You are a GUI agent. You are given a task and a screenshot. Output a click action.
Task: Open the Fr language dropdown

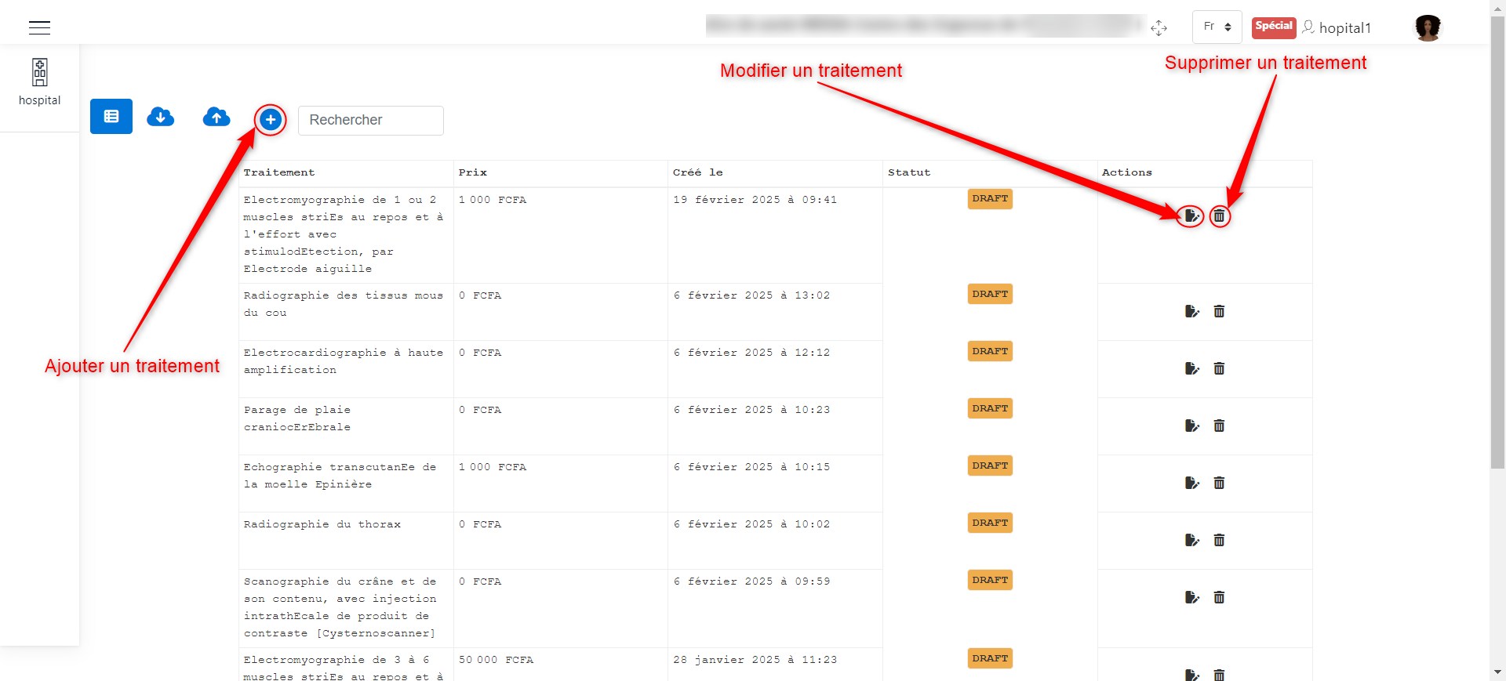1217,27
